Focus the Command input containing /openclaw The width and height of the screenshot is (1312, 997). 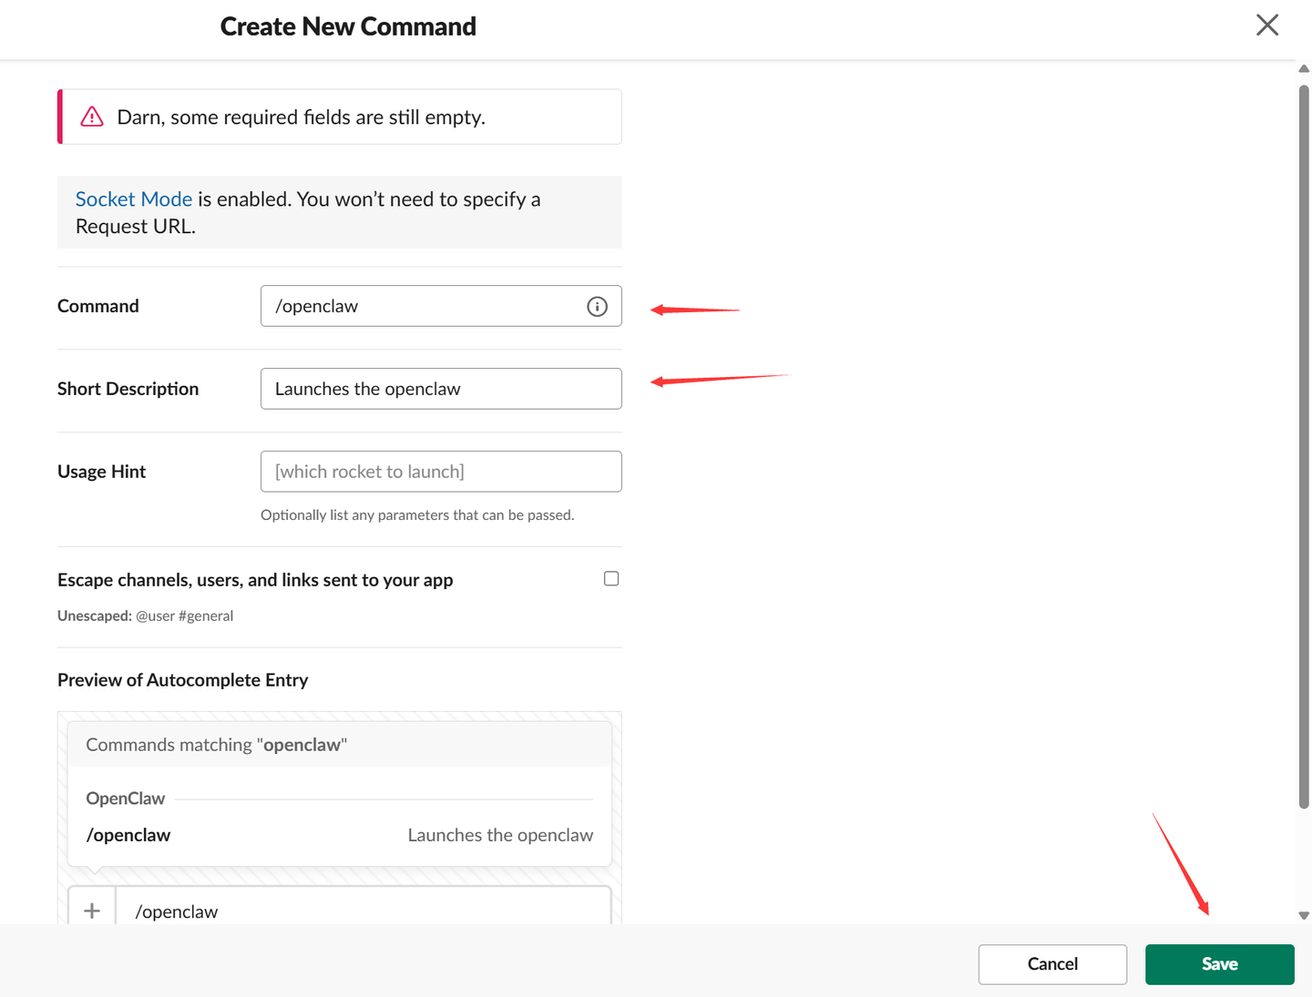point(424,307)
